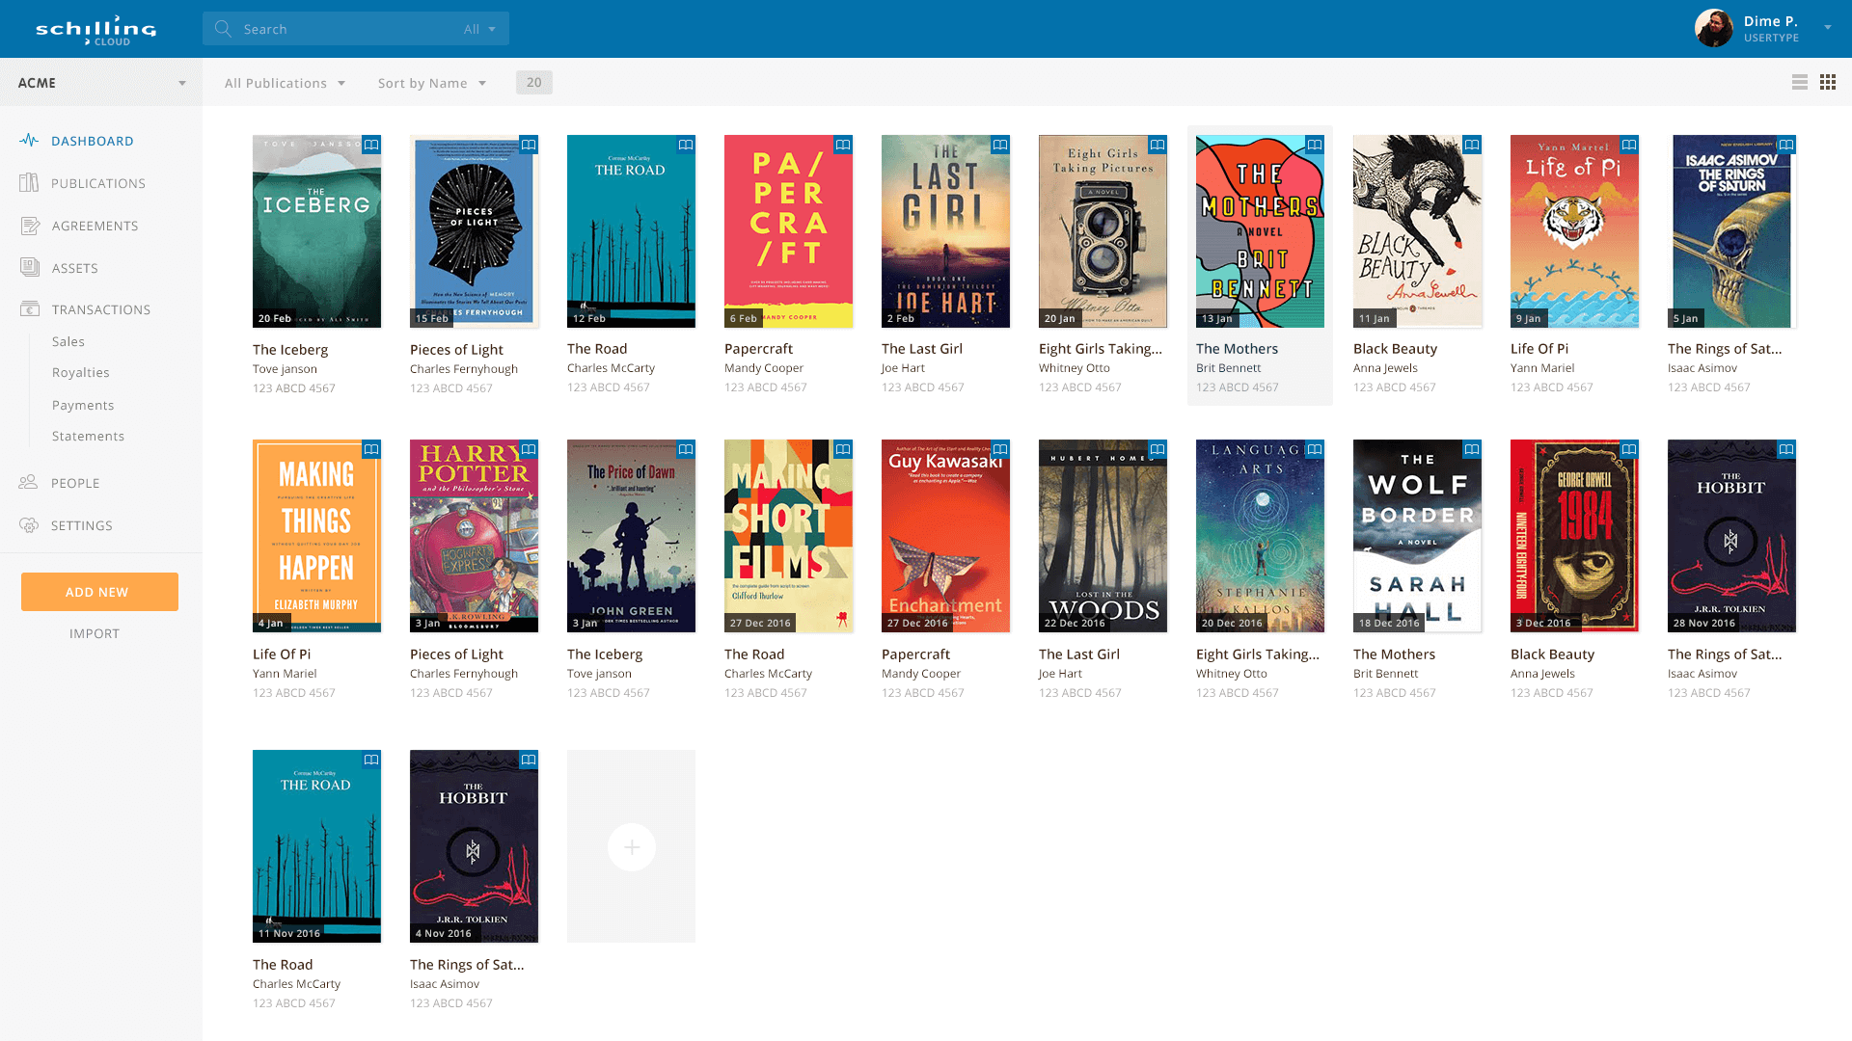Click the Schilling Cloud logo

pyautogui.click(x=96, y=30)
